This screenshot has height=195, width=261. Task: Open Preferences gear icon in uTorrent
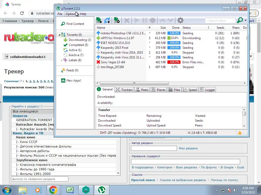[x=180, y=20]
